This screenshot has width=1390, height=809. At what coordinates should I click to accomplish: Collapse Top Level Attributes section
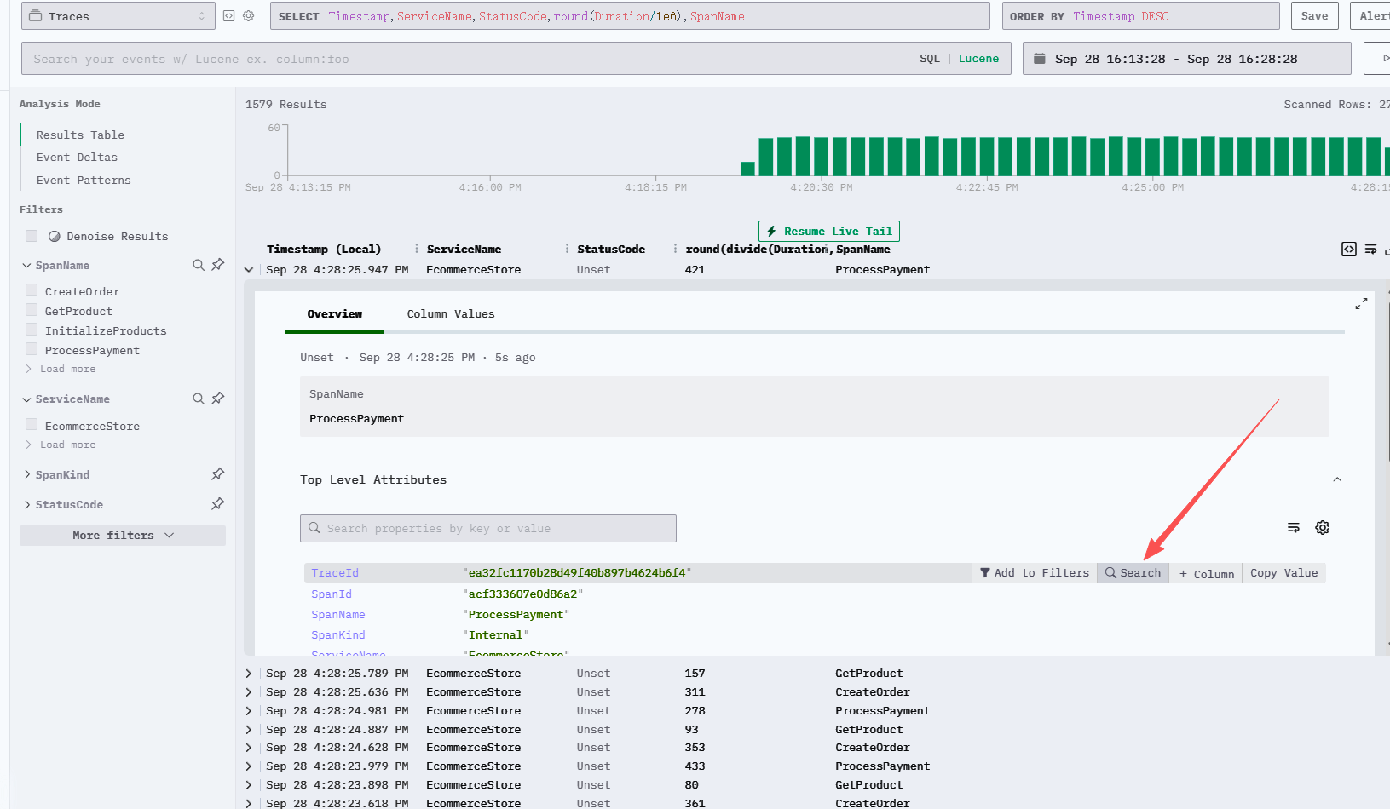coord(1337,479)
